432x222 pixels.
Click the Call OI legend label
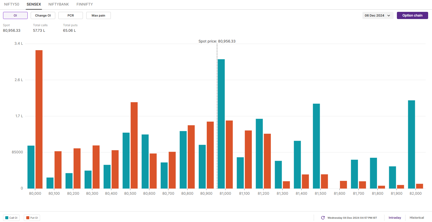pyautogui.click(x=13, y=218)
